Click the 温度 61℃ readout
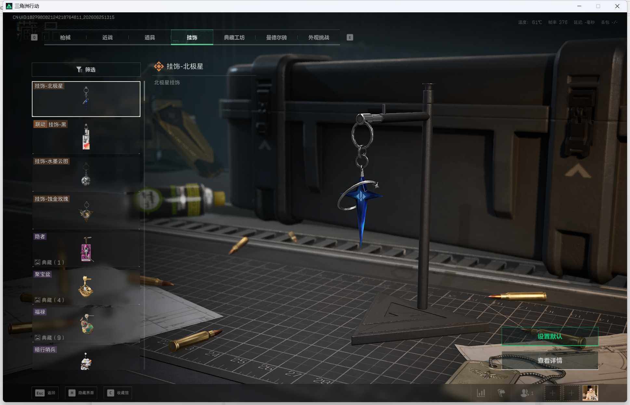630x405 pixels. click(x=530, y=22)
